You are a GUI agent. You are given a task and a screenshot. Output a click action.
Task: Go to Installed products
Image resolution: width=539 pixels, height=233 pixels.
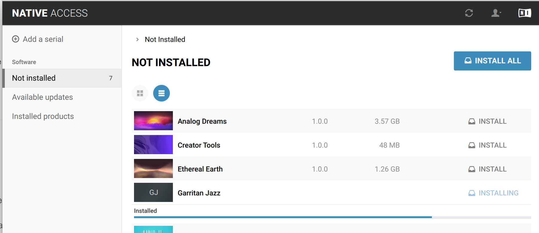pos(43,116)
